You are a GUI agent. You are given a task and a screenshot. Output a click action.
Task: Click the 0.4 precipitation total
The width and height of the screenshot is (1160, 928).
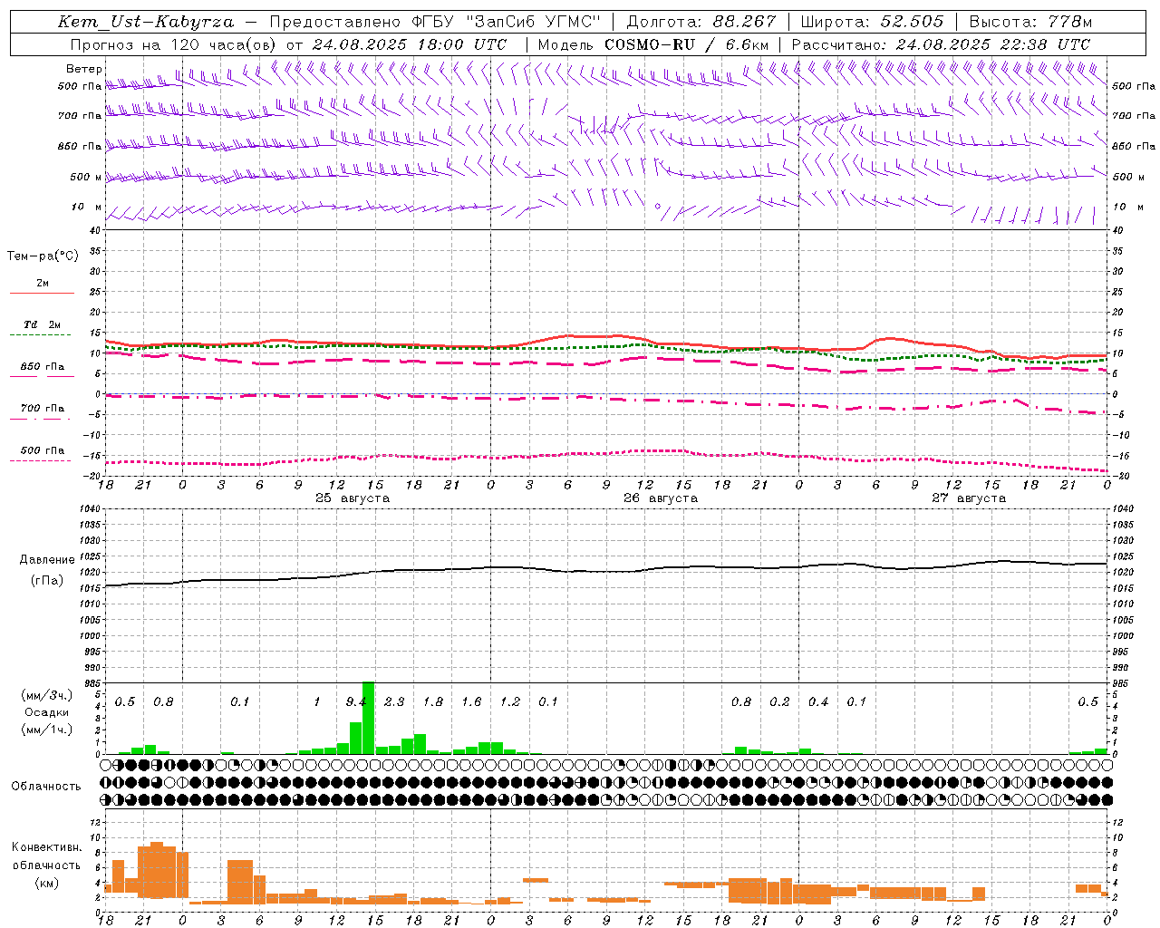[818, 701]
